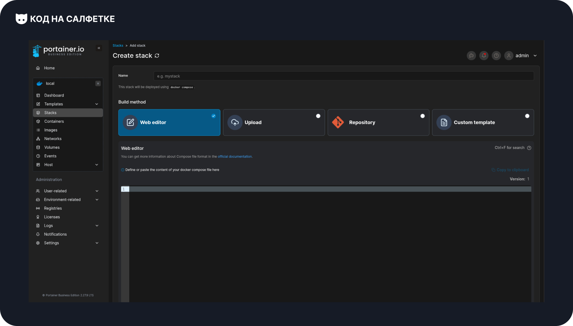Screen dimensions: 573x326
Task: Click the stack Name input field
Action: tap(344, 76)
